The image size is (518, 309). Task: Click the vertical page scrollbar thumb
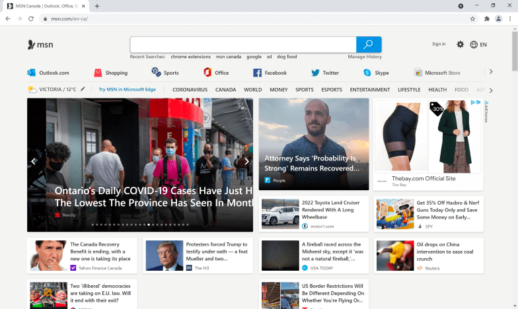tap(515, 51)
